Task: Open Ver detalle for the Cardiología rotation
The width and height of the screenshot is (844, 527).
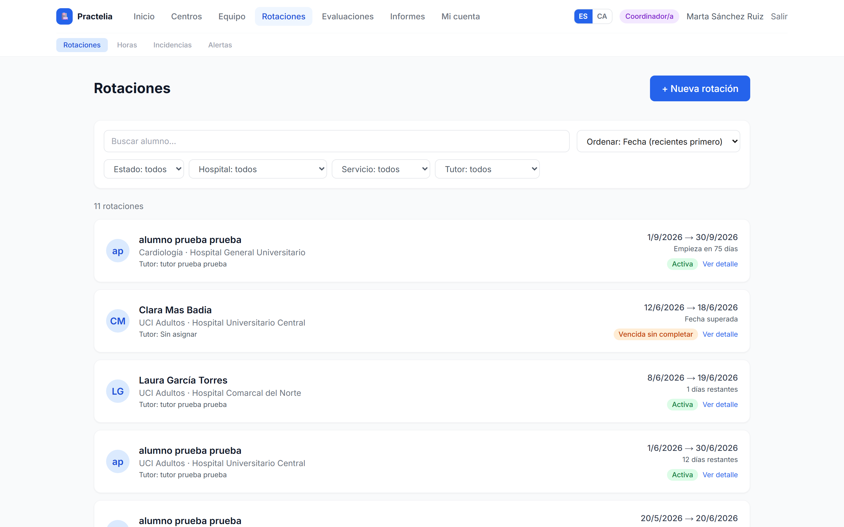Action: 720,264
